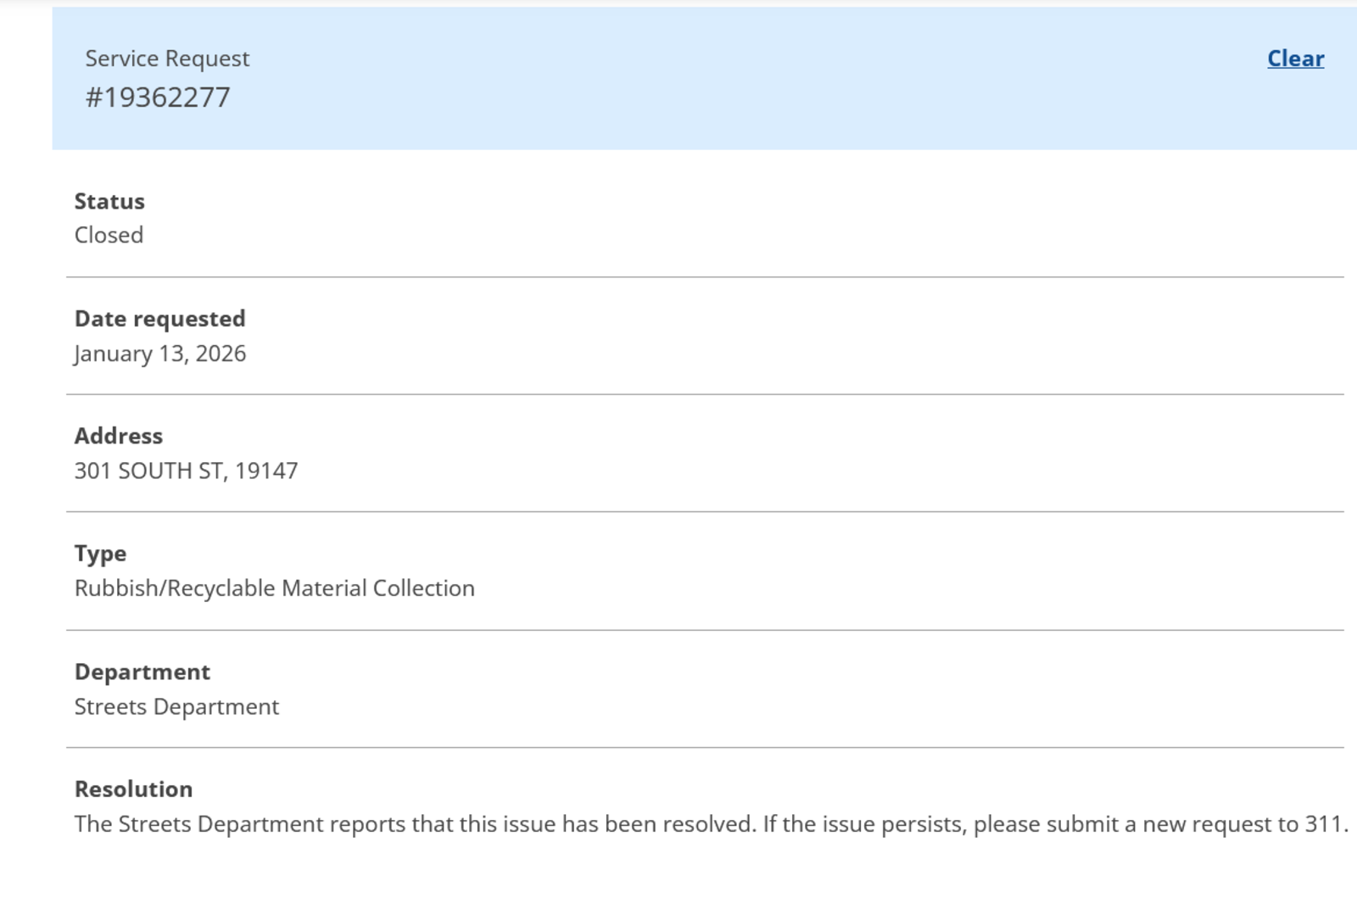Viewport: 1357px width, 898px height.
Task: Click the Closed status value
Action: [x=109, y=235]
